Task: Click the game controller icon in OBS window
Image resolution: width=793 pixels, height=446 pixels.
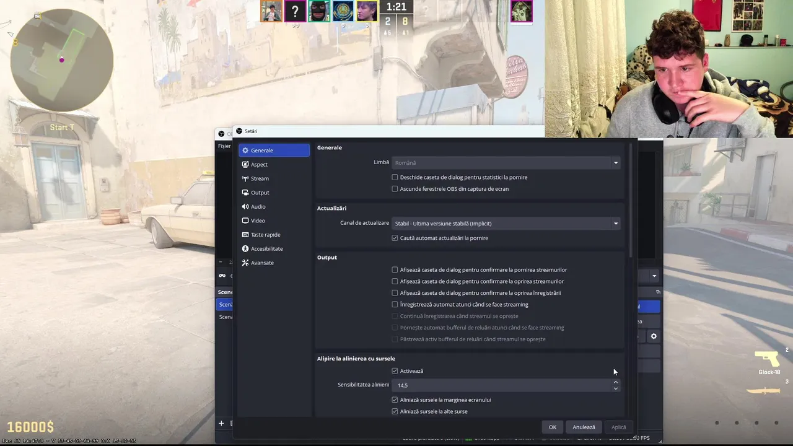Action: click(222, 276)
